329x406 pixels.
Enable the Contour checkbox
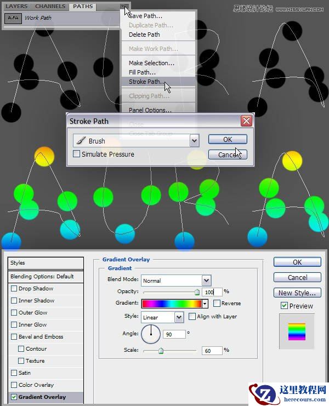point(21,348)
